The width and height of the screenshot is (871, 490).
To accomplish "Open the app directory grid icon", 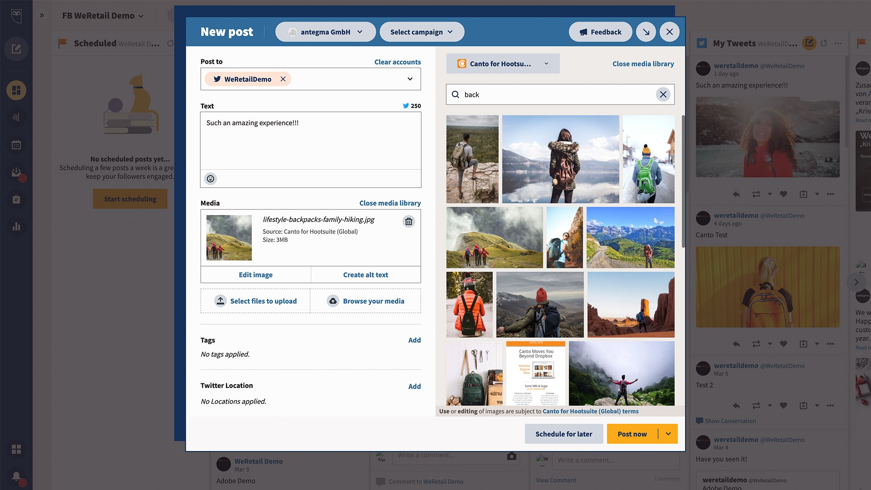I will (16, 449).
